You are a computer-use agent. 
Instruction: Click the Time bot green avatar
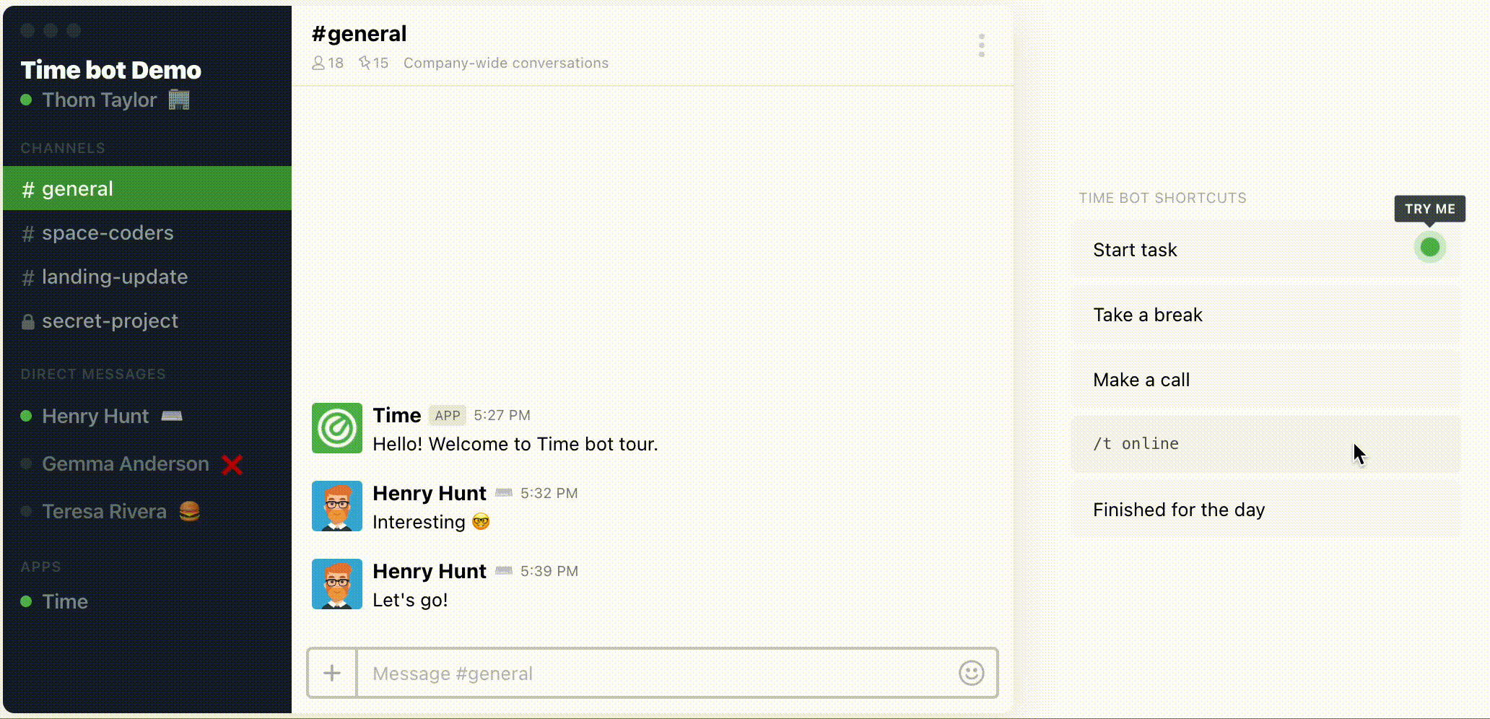click(337, 428)
